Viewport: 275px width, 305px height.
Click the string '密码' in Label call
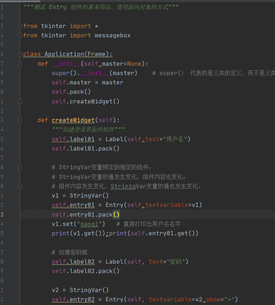pos(176,262)
